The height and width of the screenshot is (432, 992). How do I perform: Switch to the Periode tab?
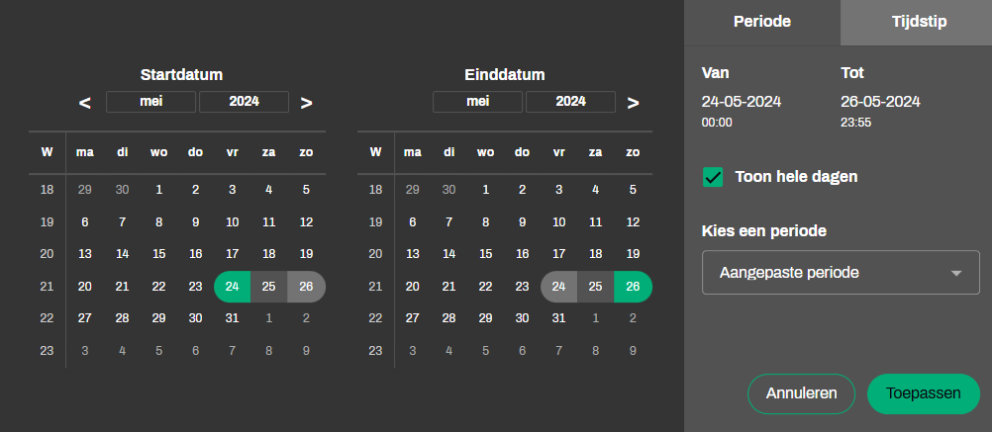[x=761, y=22]
